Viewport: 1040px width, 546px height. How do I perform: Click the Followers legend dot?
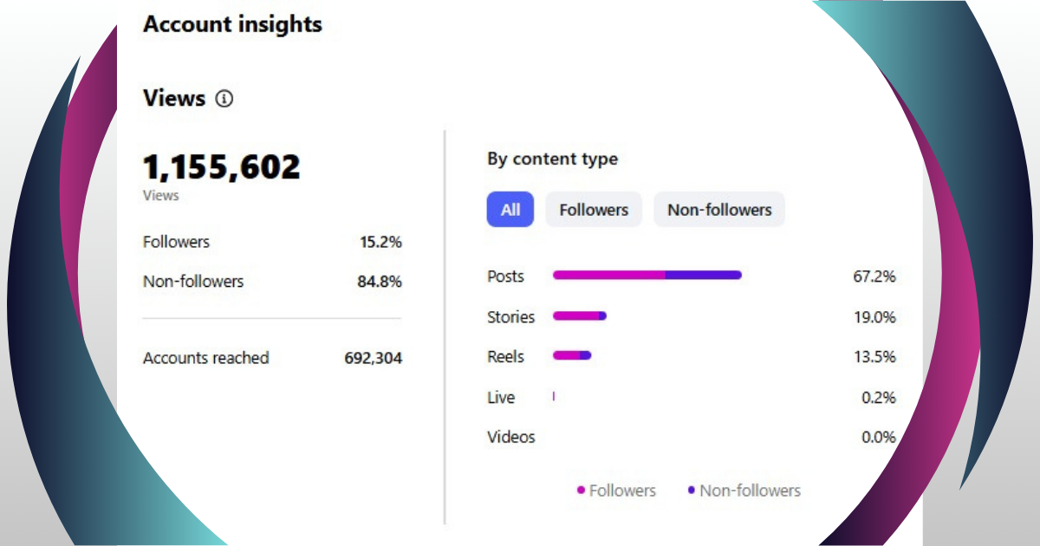[x=581, y=491]
